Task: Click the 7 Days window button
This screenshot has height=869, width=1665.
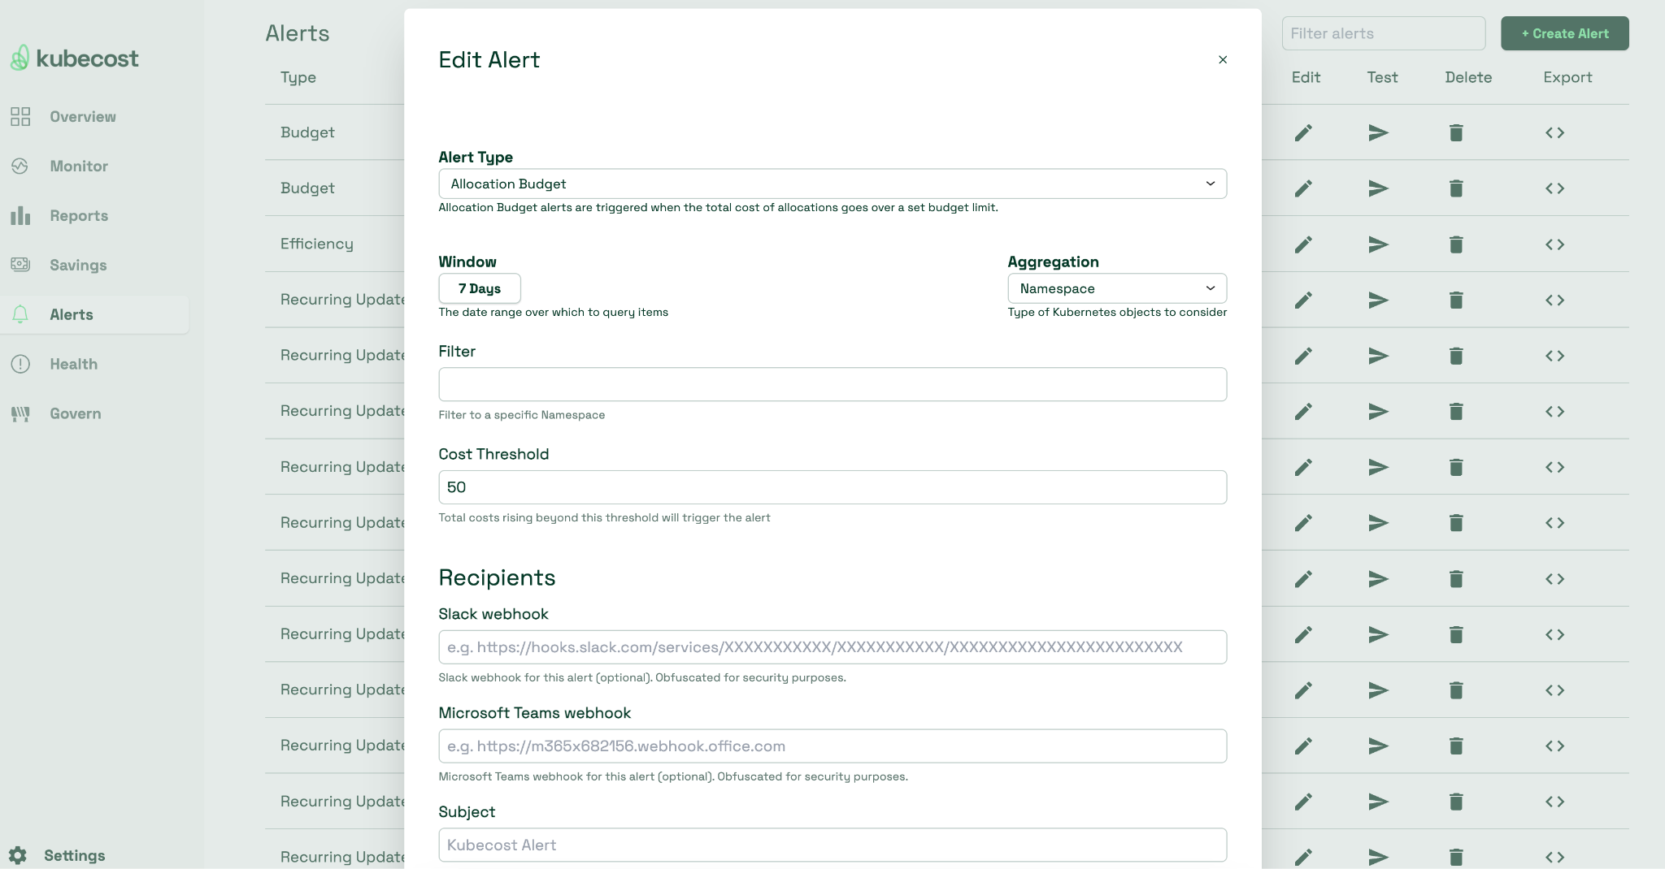Action: tap(480, 288)
